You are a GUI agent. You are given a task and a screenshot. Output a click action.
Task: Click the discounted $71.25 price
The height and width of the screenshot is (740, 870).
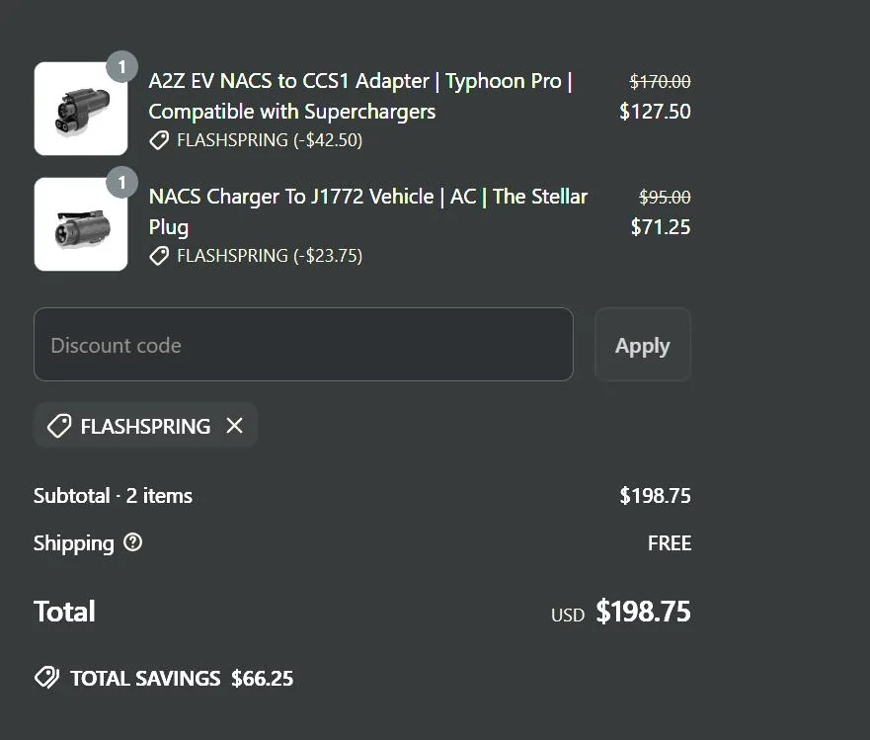(x=661, y=227)
